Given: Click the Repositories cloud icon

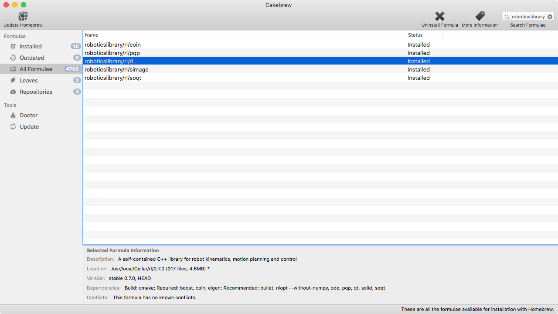Looking at the screenshot, I should click(x=13, y=92).
